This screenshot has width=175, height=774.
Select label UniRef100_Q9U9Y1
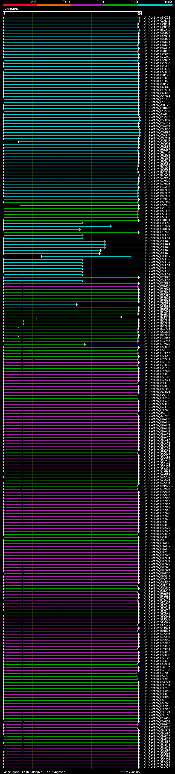[157, 730]
